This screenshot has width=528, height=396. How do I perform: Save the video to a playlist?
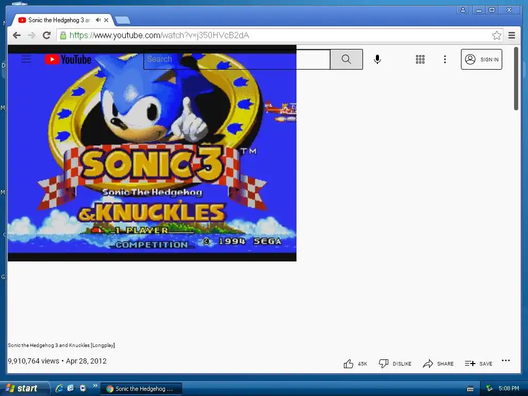pos(478,364)
